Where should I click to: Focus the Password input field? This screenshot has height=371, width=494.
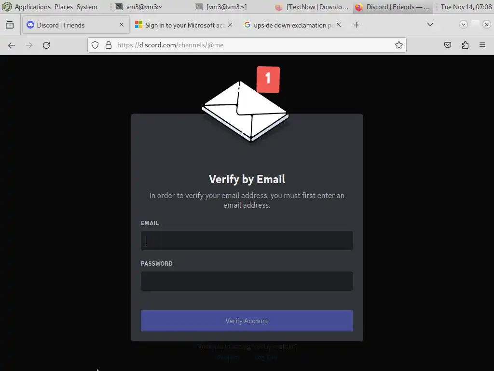(247, 281)
